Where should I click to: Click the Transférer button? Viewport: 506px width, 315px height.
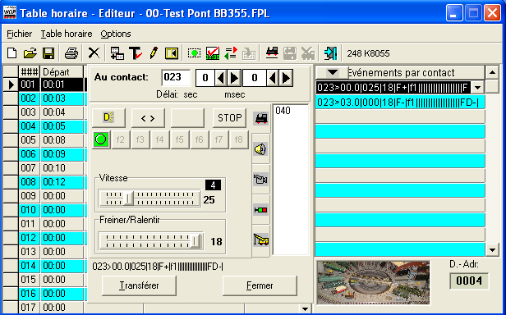[x=139, y=285]
